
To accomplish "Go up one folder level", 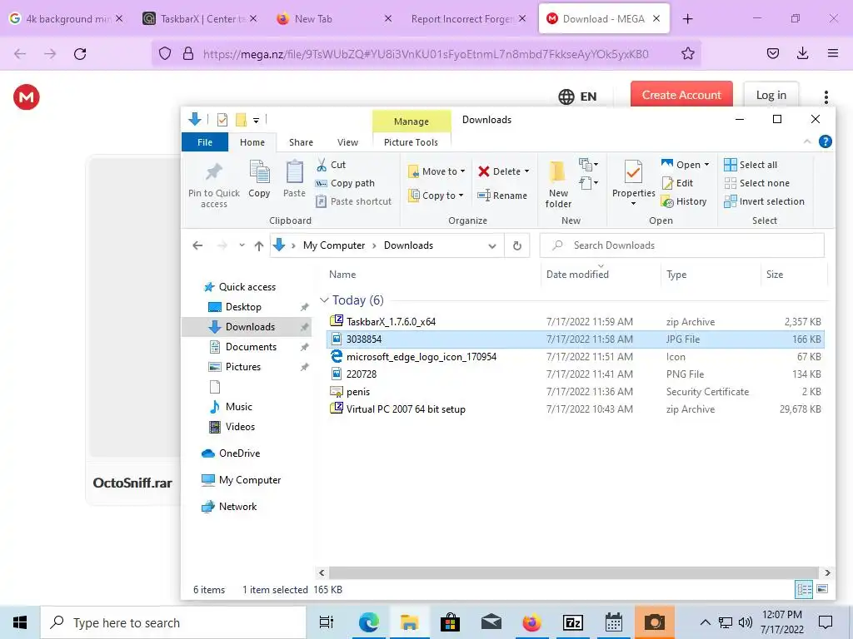I will [x=259, y=245].
